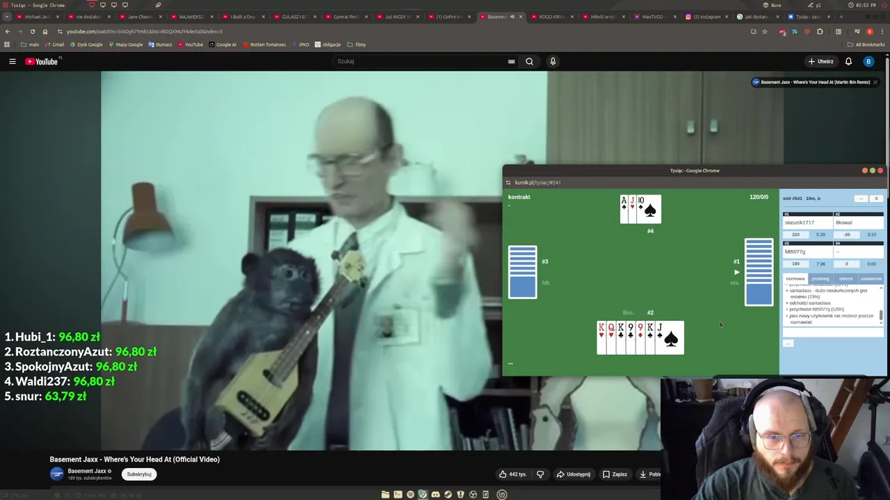Reload the YouTube page
Screen dimensions: 890x500
click(x=33, y=31)
